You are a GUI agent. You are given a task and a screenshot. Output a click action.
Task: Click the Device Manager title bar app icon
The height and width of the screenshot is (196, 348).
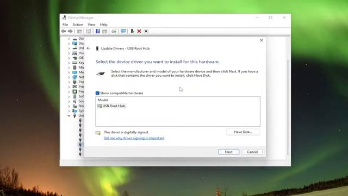coord(64,17)
